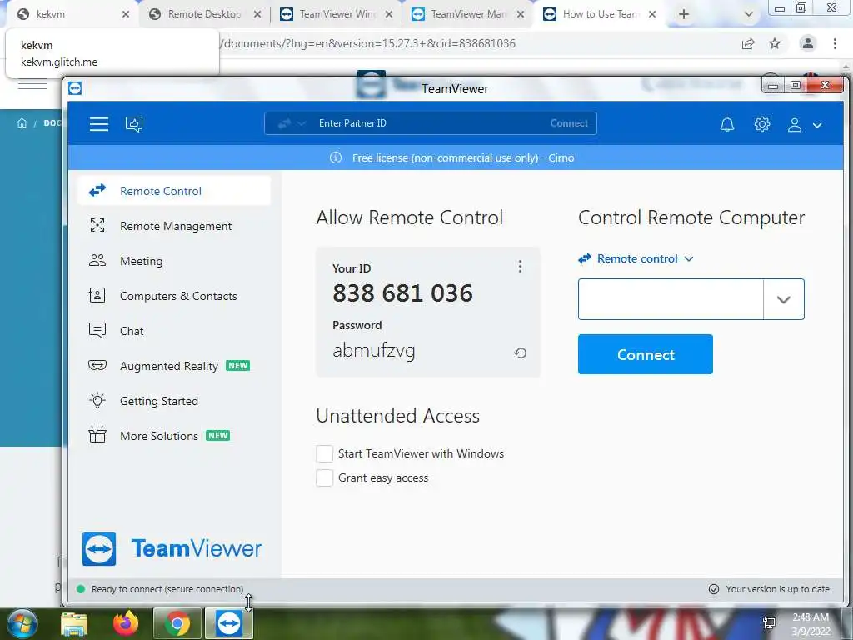Click Connect in the top partner bar

pos(569,123)
